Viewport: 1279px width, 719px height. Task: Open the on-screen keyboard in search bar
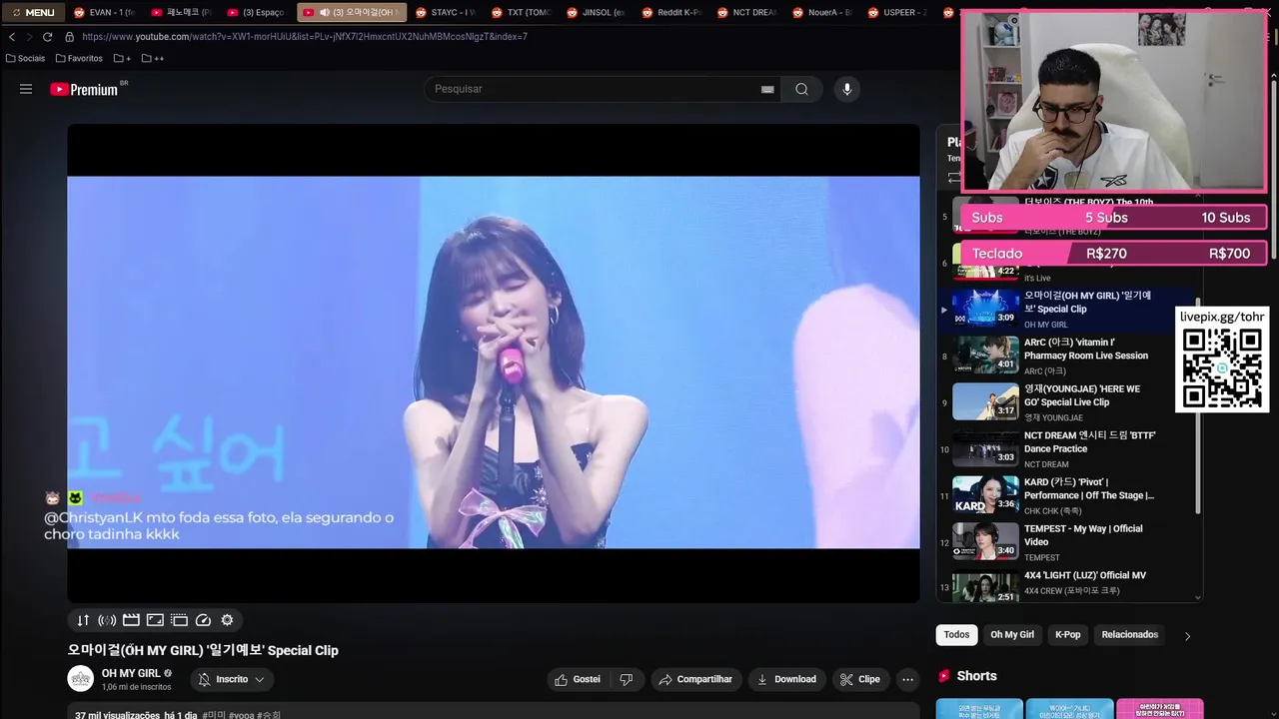pyautogui.click(x=767, y=89)
